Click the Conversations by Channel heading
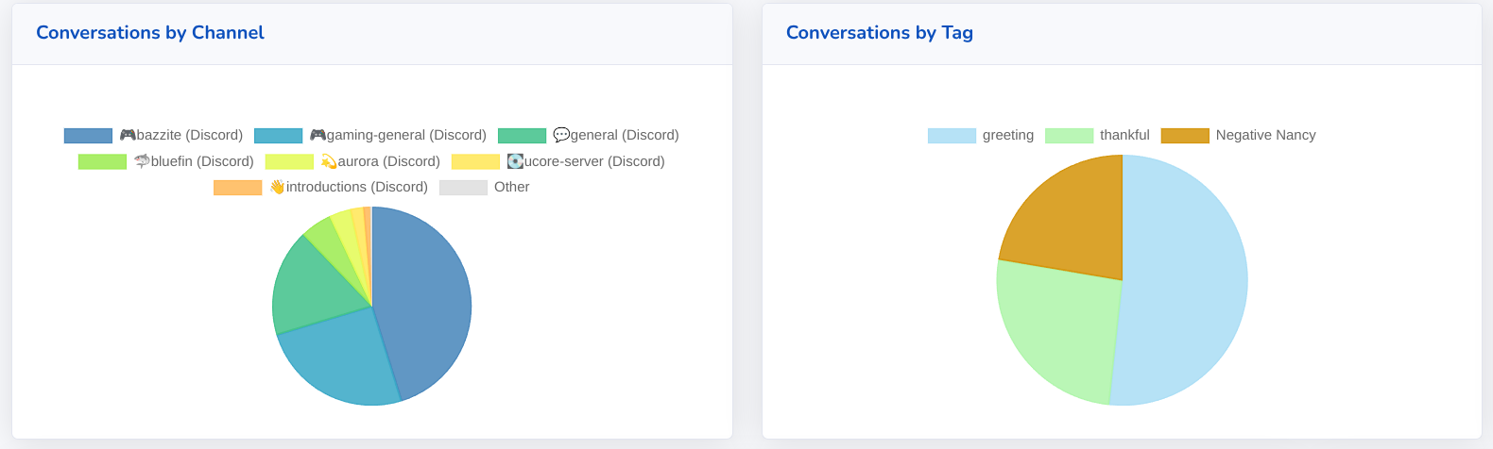The height and width of the screenshot is (449, 1493). [150, 33]
